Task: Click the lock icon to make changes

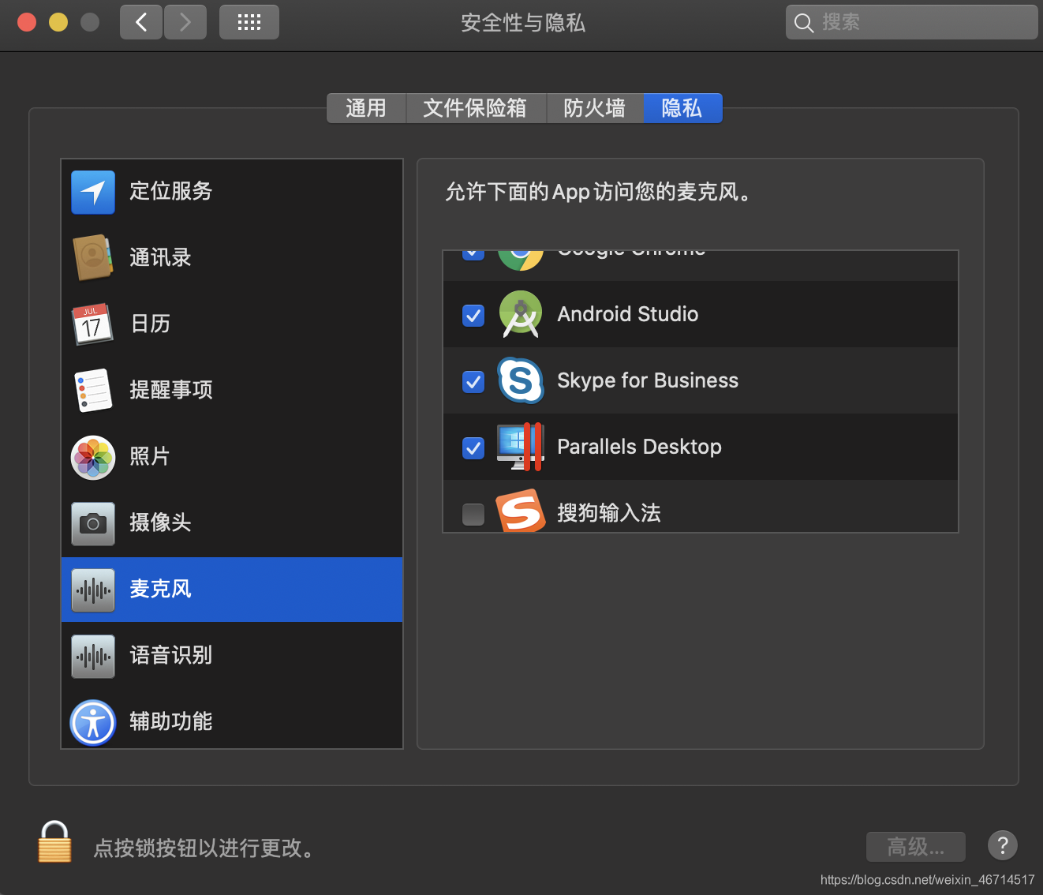Action: (x=54, y=841)
